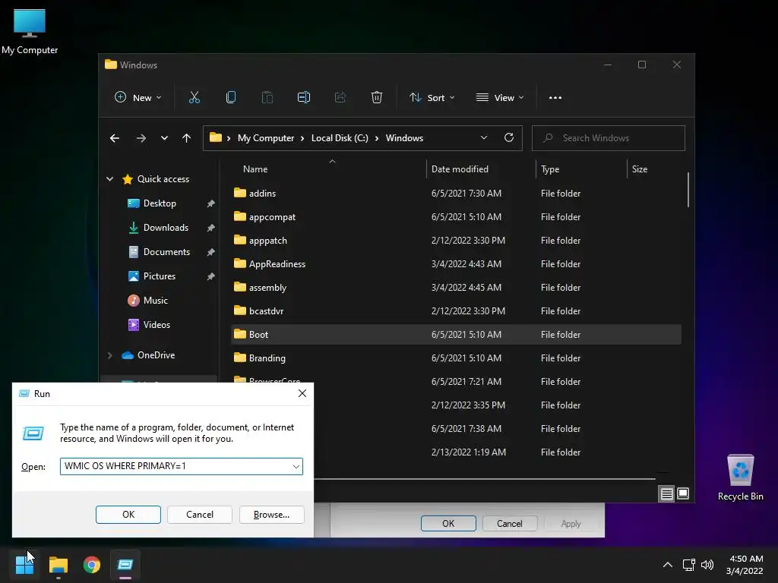Click the Paste clipboard icon in toolbar

[267, 98]
